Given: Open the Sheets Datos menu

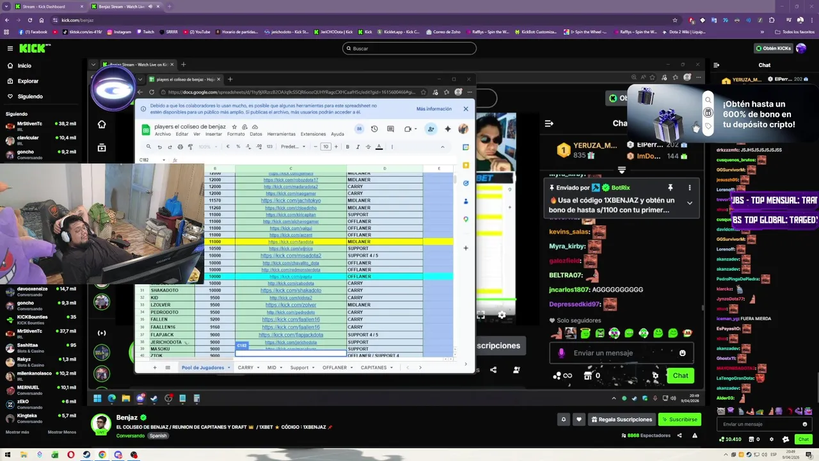Looking at the screenshot, I should [x=256, y=134].
